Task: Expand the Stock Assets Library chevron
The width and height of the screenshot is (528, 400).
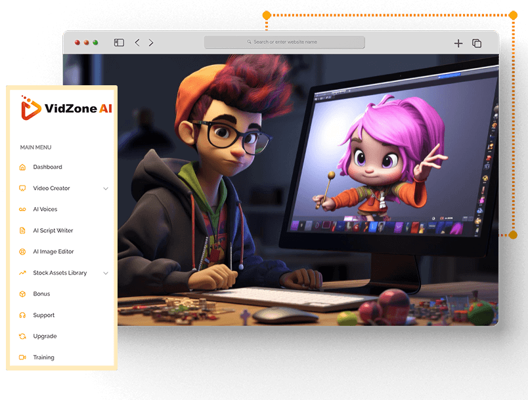Action: tap(106, 273)
